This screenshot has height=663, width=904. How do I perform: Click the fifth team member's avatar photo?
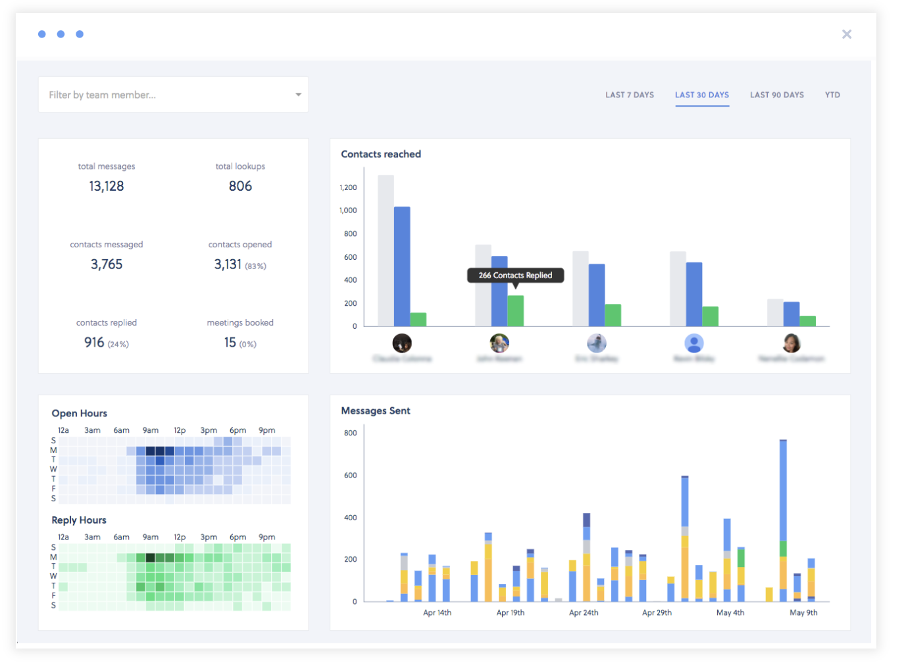[x=791, y=343]
